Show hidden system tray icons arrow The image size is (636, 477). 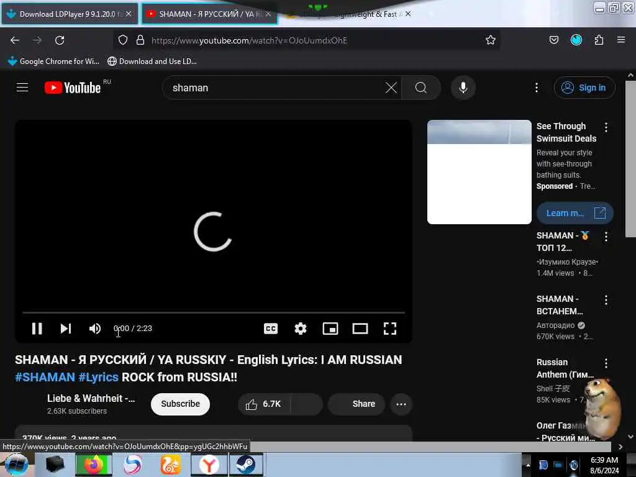[x=528, y=465]
